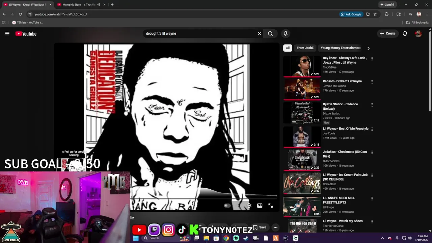Open 'Dey know - Shawty Lo ft. Luda' video thumbnail
This screenshot has width=432, height=243.
pos(302,66)
